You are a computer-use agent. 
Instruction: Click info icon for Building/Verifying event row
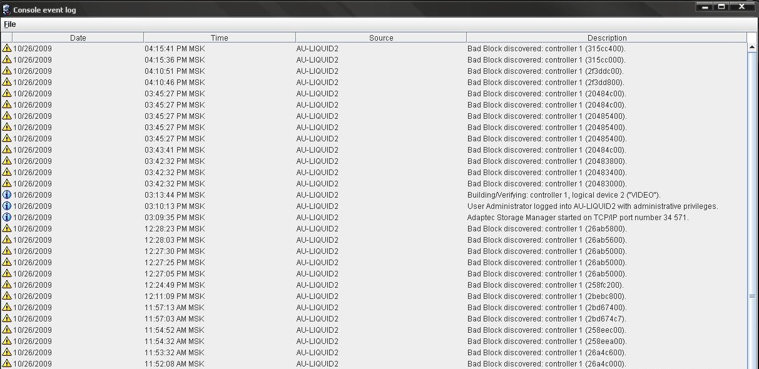click(7, 195)
